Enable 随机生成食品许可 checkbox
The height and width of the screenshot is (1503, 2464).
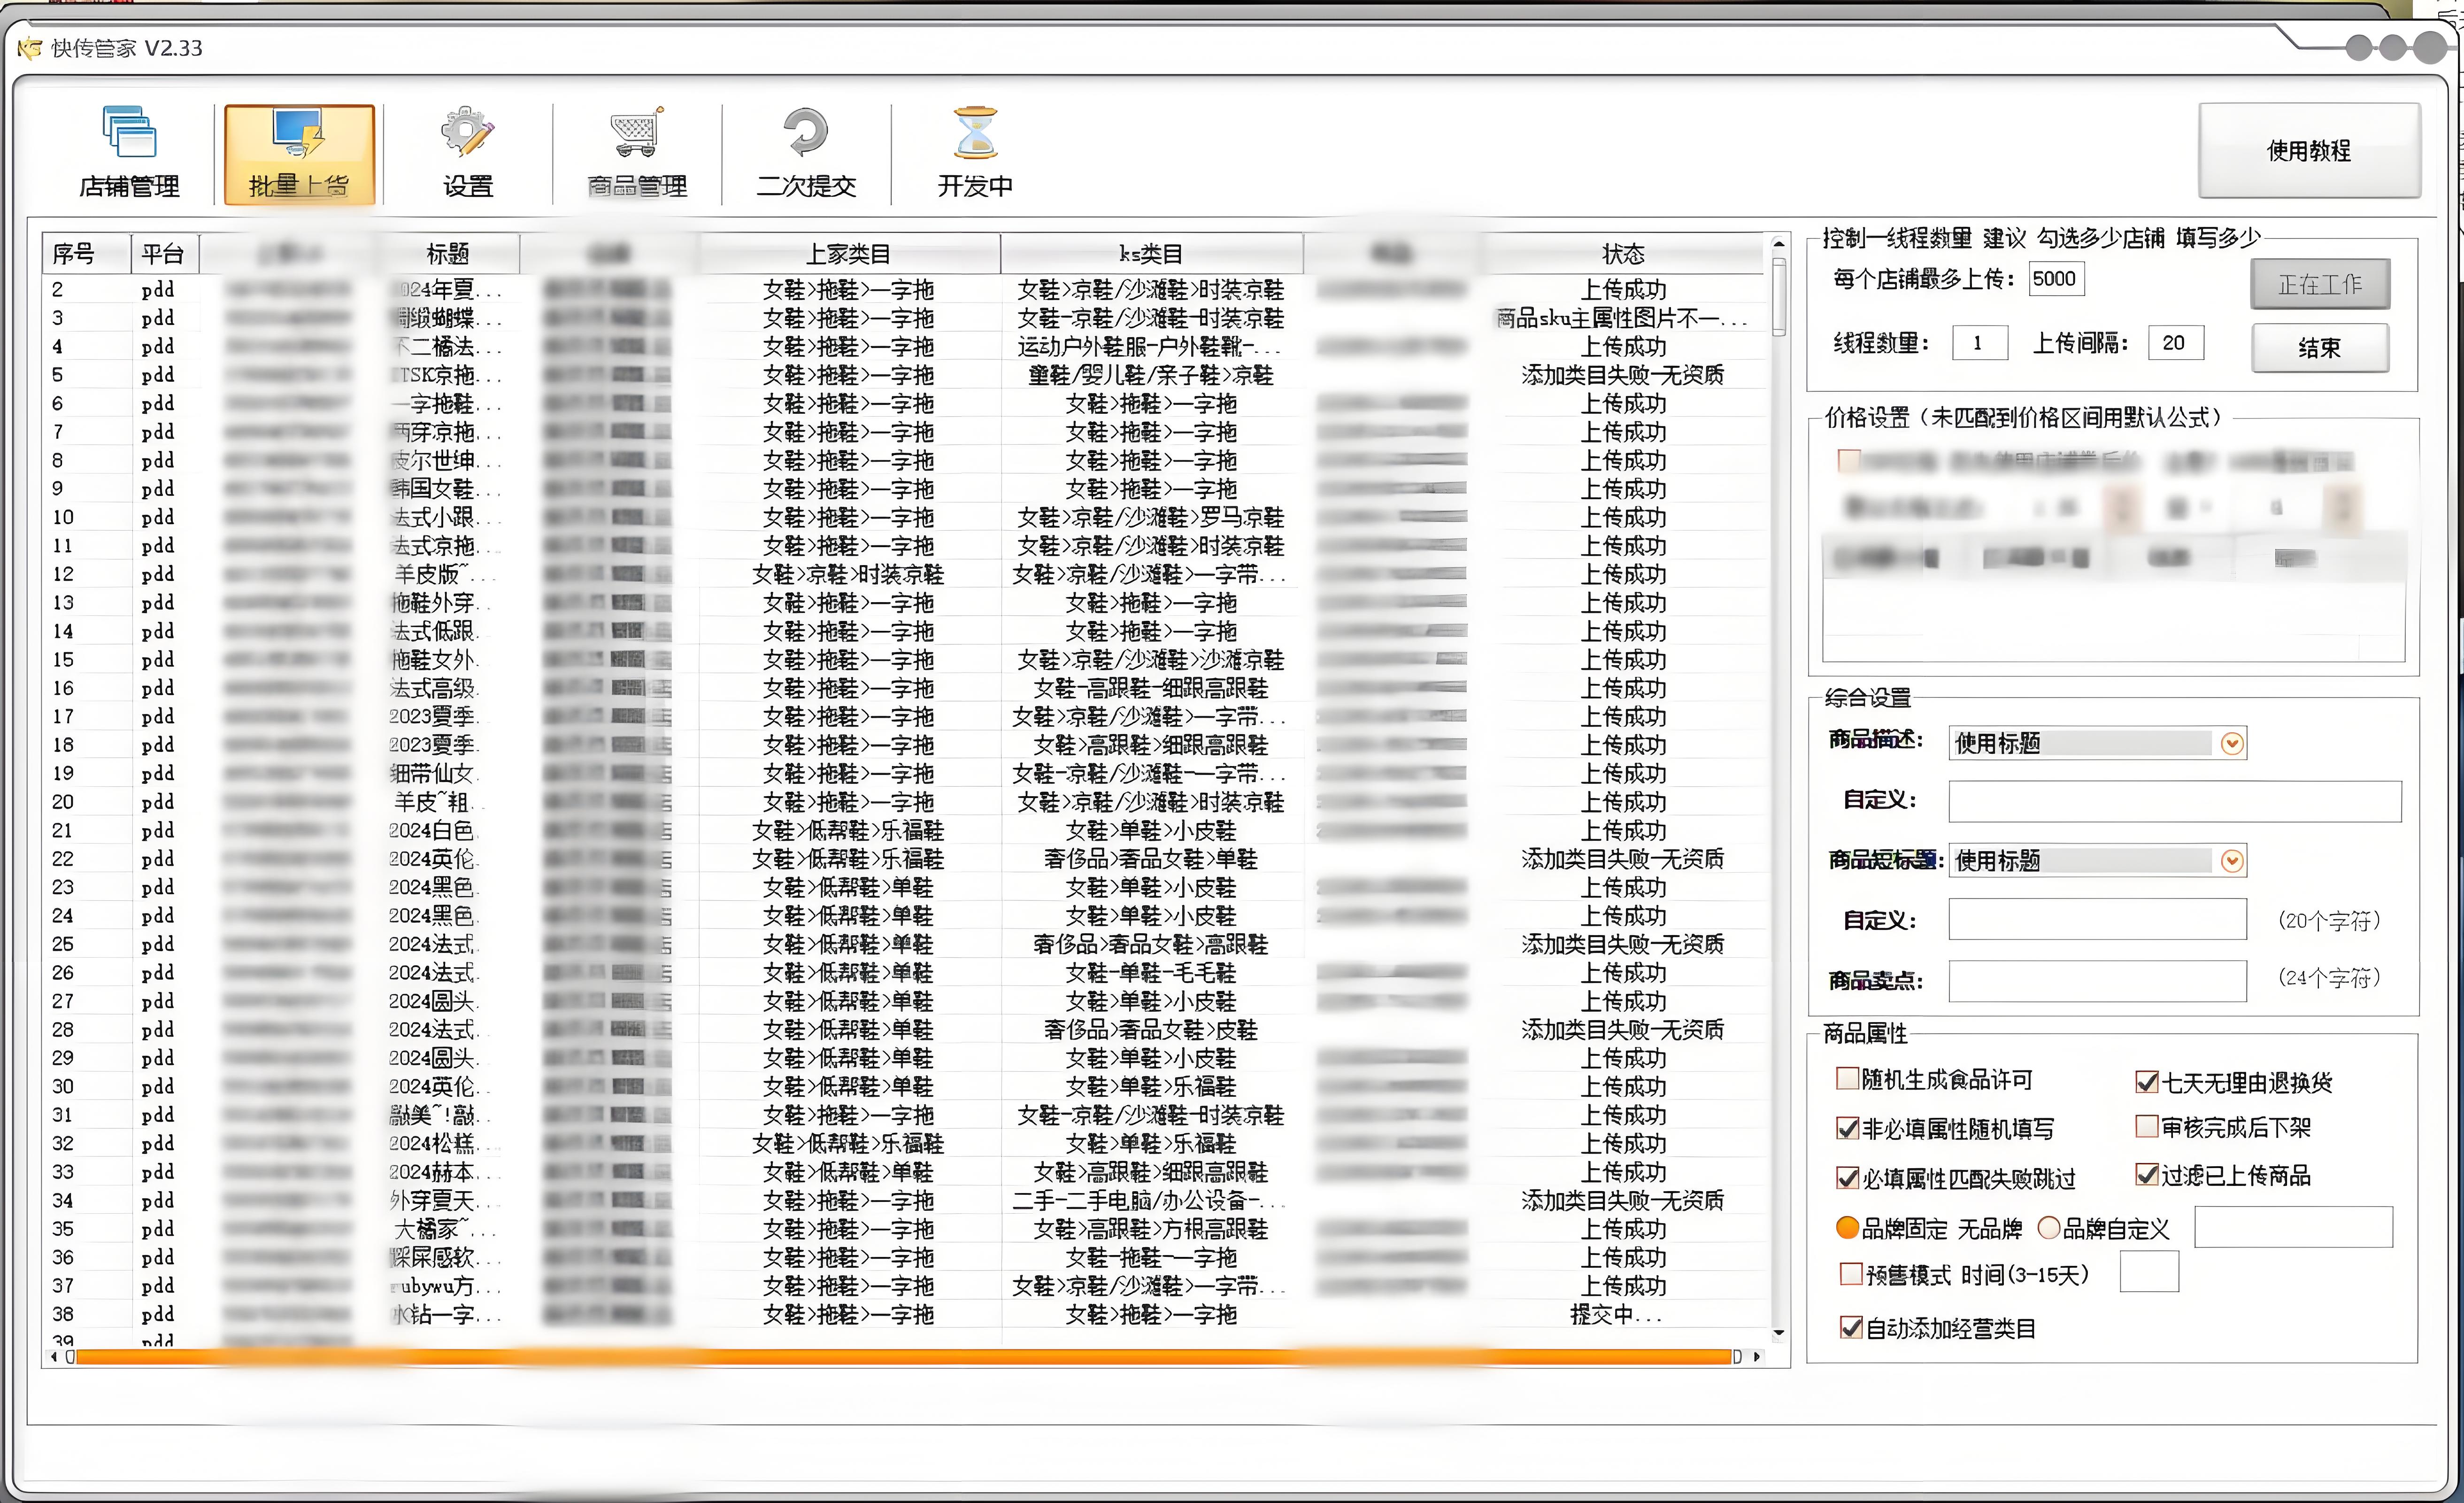1847,1079
